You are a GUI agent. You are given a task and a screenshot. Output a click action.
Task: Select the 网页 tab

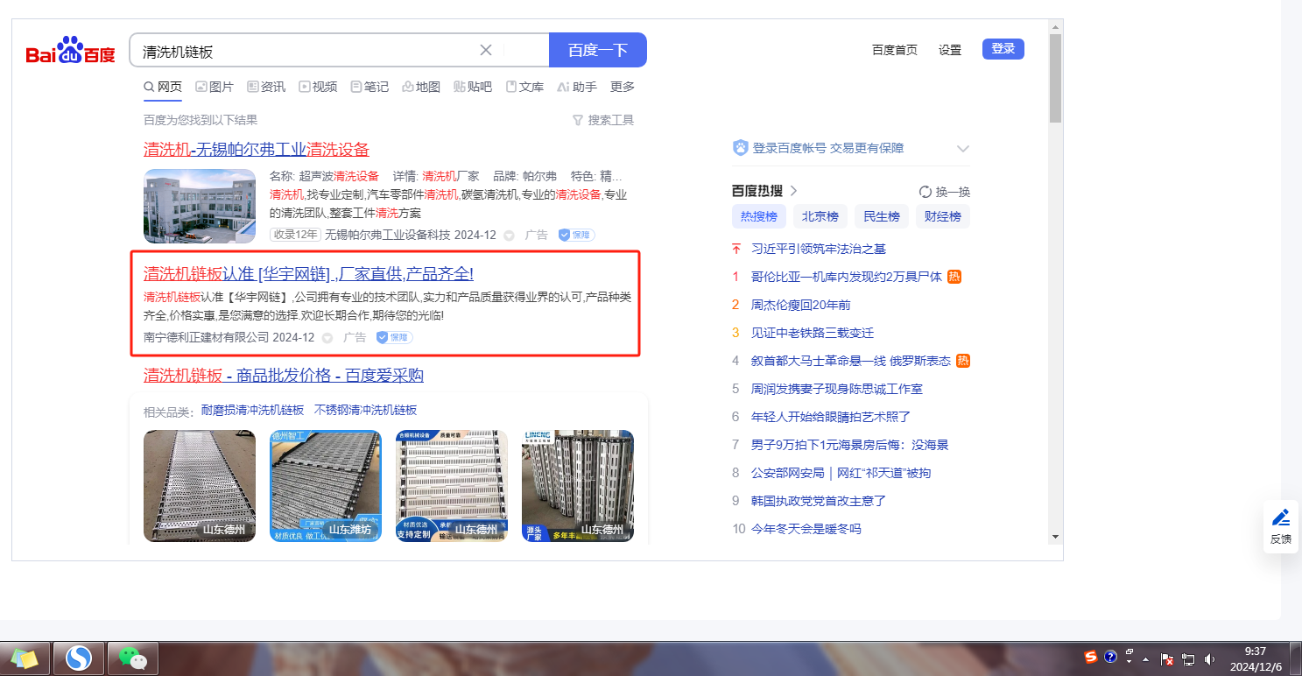point(163,87)
